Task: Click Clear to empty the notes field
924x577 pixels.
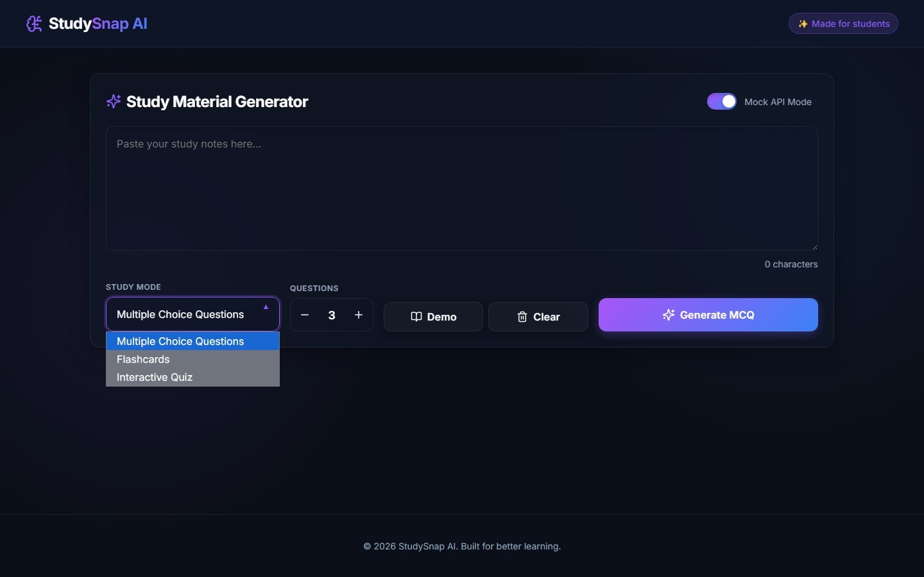Action: click(x=538, y=317)
